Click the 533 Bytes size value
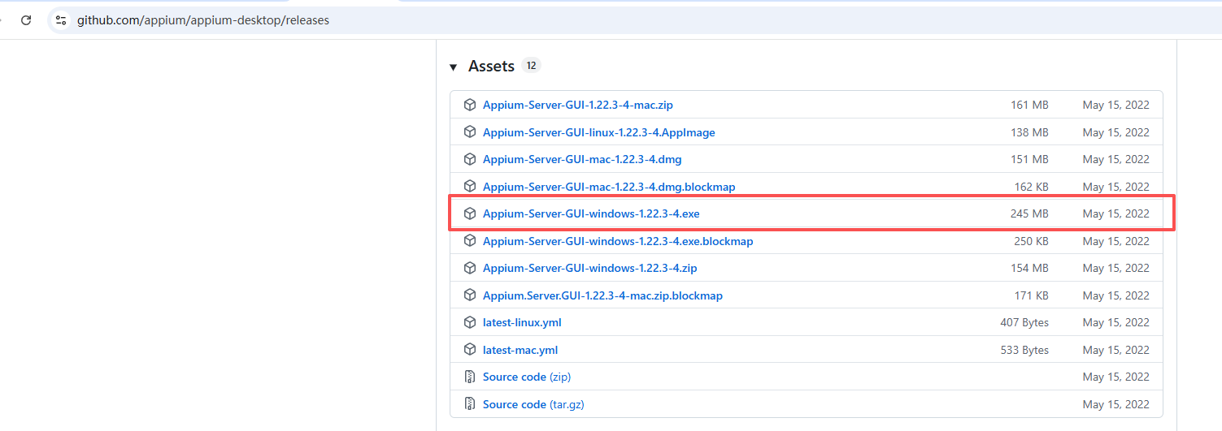 coord(1024,350)
